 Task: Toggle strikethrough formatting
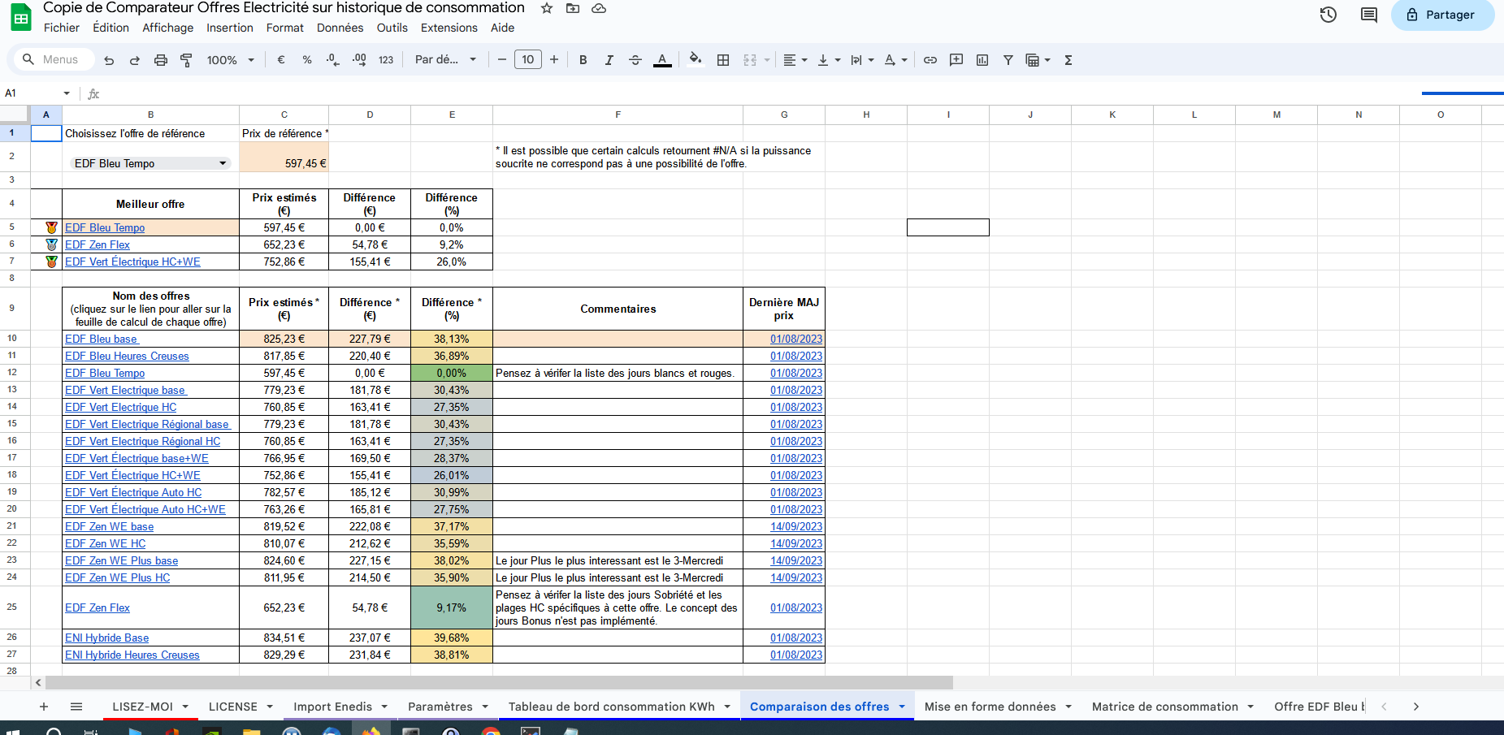click(x=635, y=60)
